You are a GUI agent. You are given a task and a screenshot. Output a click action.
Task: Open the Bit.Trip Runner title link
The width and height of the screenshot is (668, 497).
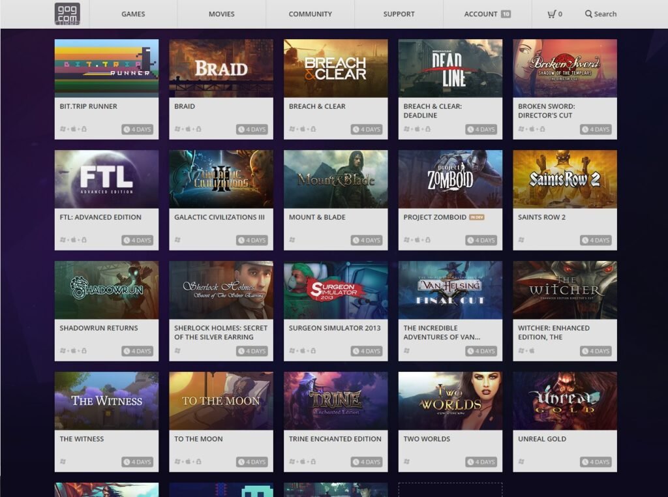pos(88,106)
